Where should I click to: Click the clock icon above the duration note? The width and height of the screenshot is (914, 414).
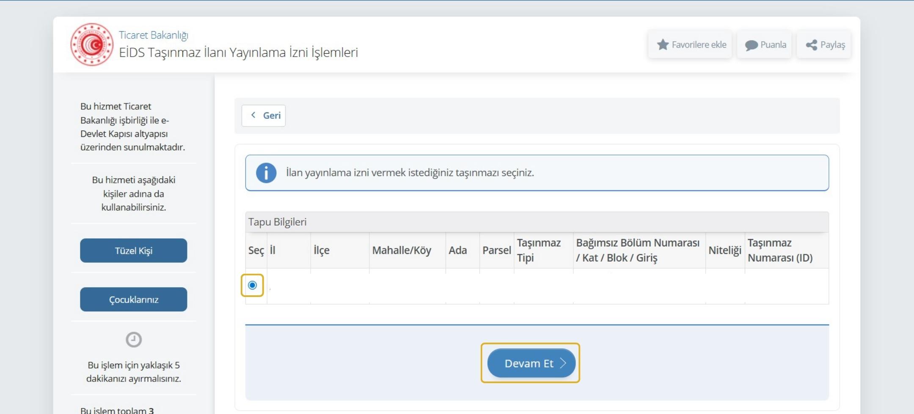pos(134,338)
